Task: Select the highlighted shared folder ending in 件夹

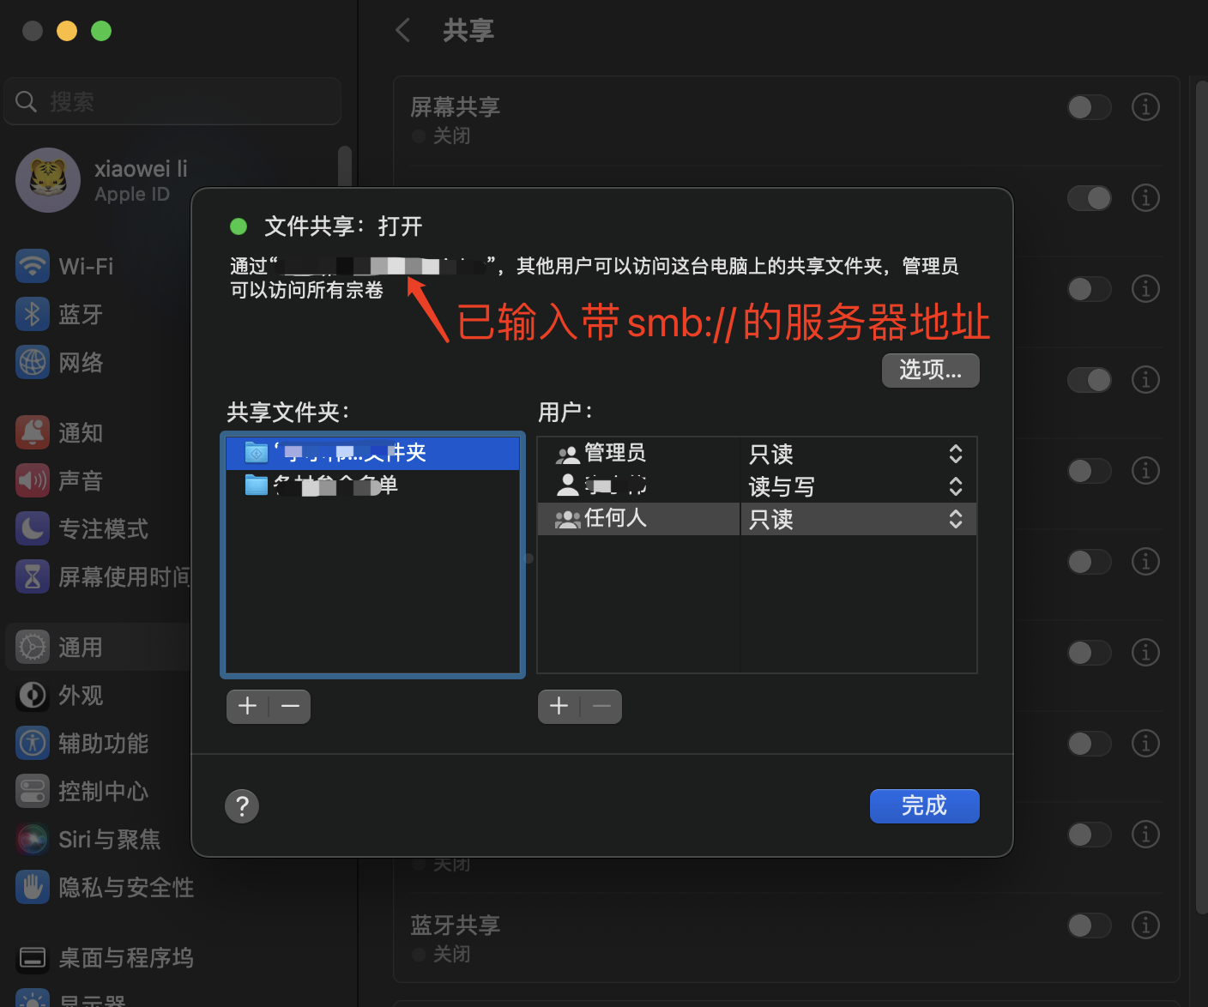Action: [x=373, y=453]
